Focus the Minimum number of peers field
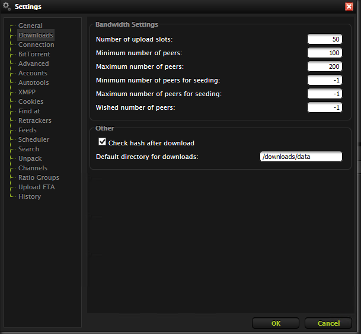361x334 pixels. 325,53
